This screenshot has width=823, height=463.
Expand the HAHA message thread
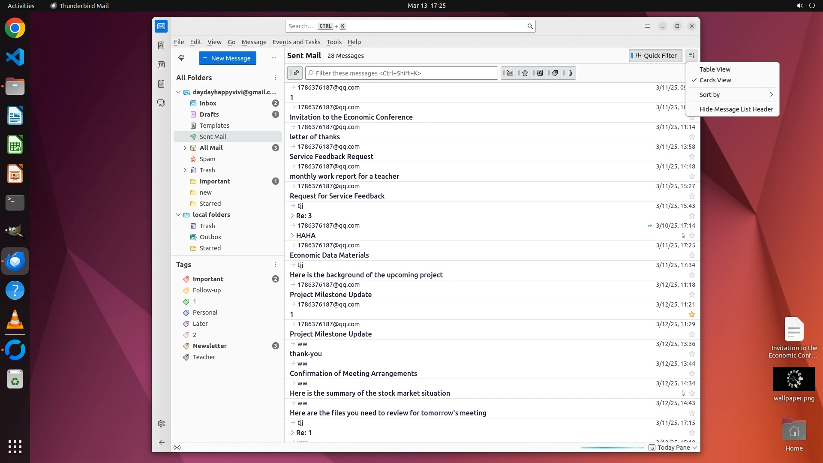(292, 235)
